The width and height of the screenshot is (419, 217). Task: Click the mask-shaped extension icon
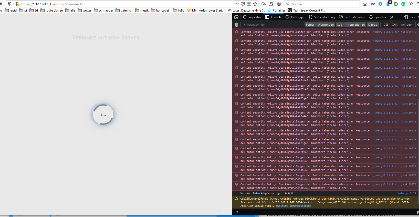pyautogui.click(x=373, y=4)
